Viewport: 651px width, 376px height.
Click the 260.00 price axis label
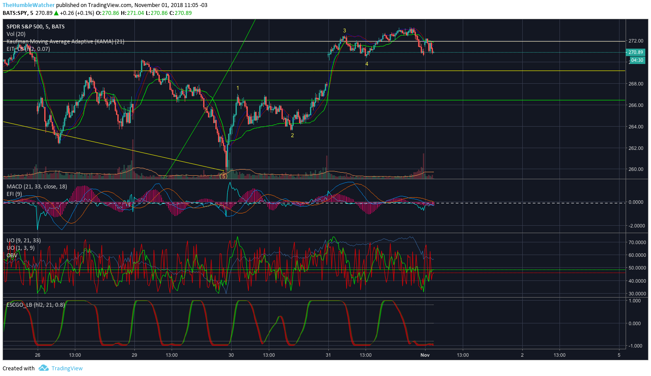coord(636,170)
